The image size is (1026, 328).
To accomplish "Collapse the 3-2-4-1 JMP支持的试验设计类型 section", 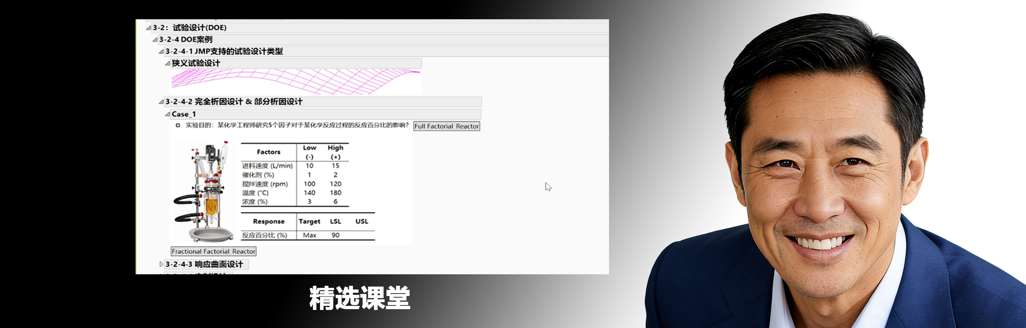I will coord(161,52).
